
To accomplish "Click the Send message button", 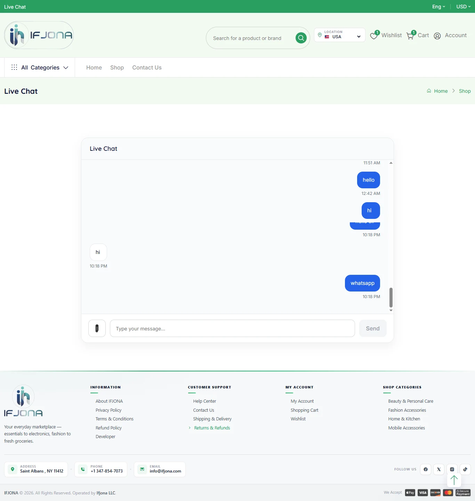I will [373, 328].
